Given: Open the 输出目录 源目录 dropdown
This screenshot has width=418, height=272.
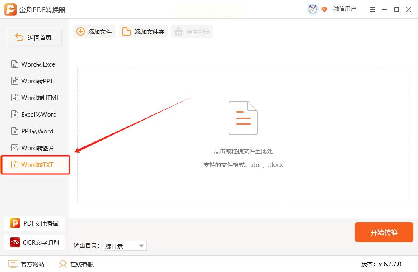Looking at the screenshot, I should [x=125, y=246].
